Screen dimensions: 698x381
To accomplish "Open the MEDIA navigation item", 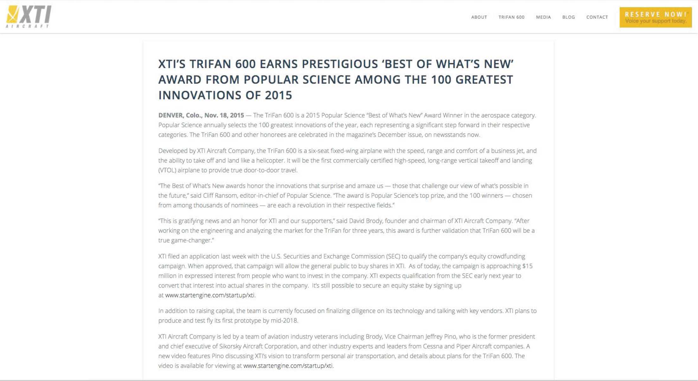I will (543, 17).
